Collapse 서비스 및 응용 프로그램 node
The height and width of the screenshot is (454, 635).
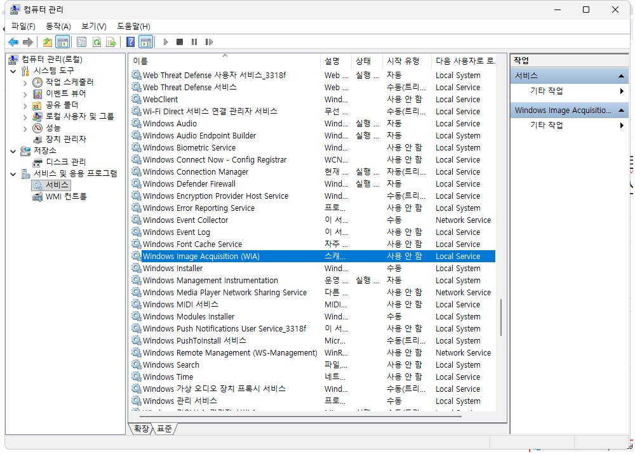click(13, 174)
